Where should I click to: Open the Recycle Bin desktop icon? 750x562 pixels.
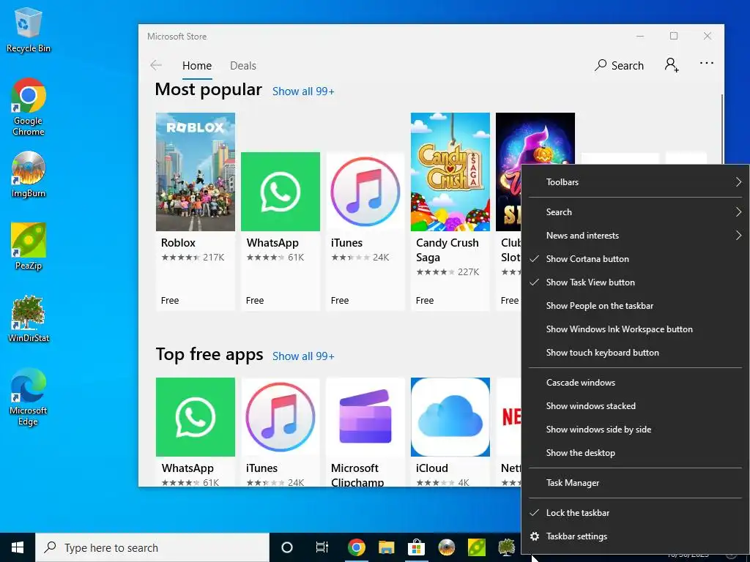tap(29, 29)
